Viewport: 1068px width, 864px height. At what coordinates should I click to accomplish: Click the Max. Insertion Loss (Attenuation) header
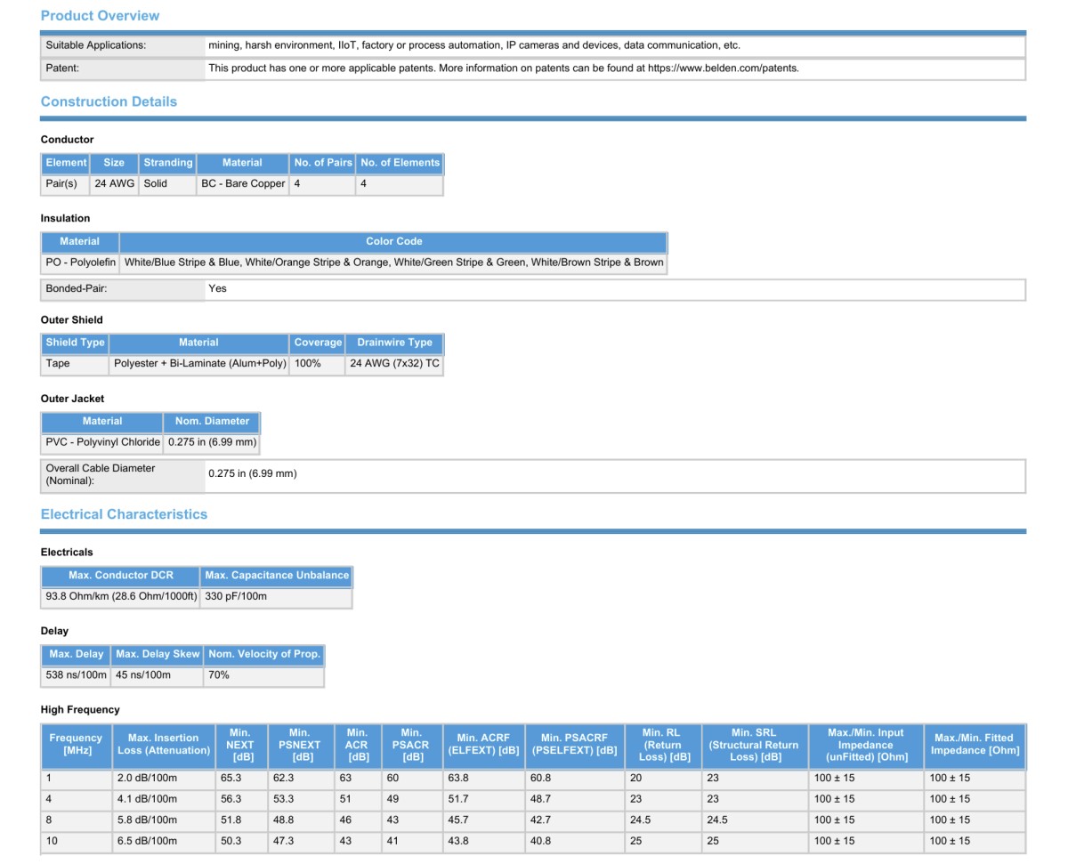[164, 745]
